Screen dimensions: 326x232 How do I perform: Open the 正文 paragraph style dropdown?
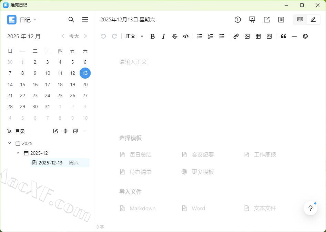(x=134, y=36)
